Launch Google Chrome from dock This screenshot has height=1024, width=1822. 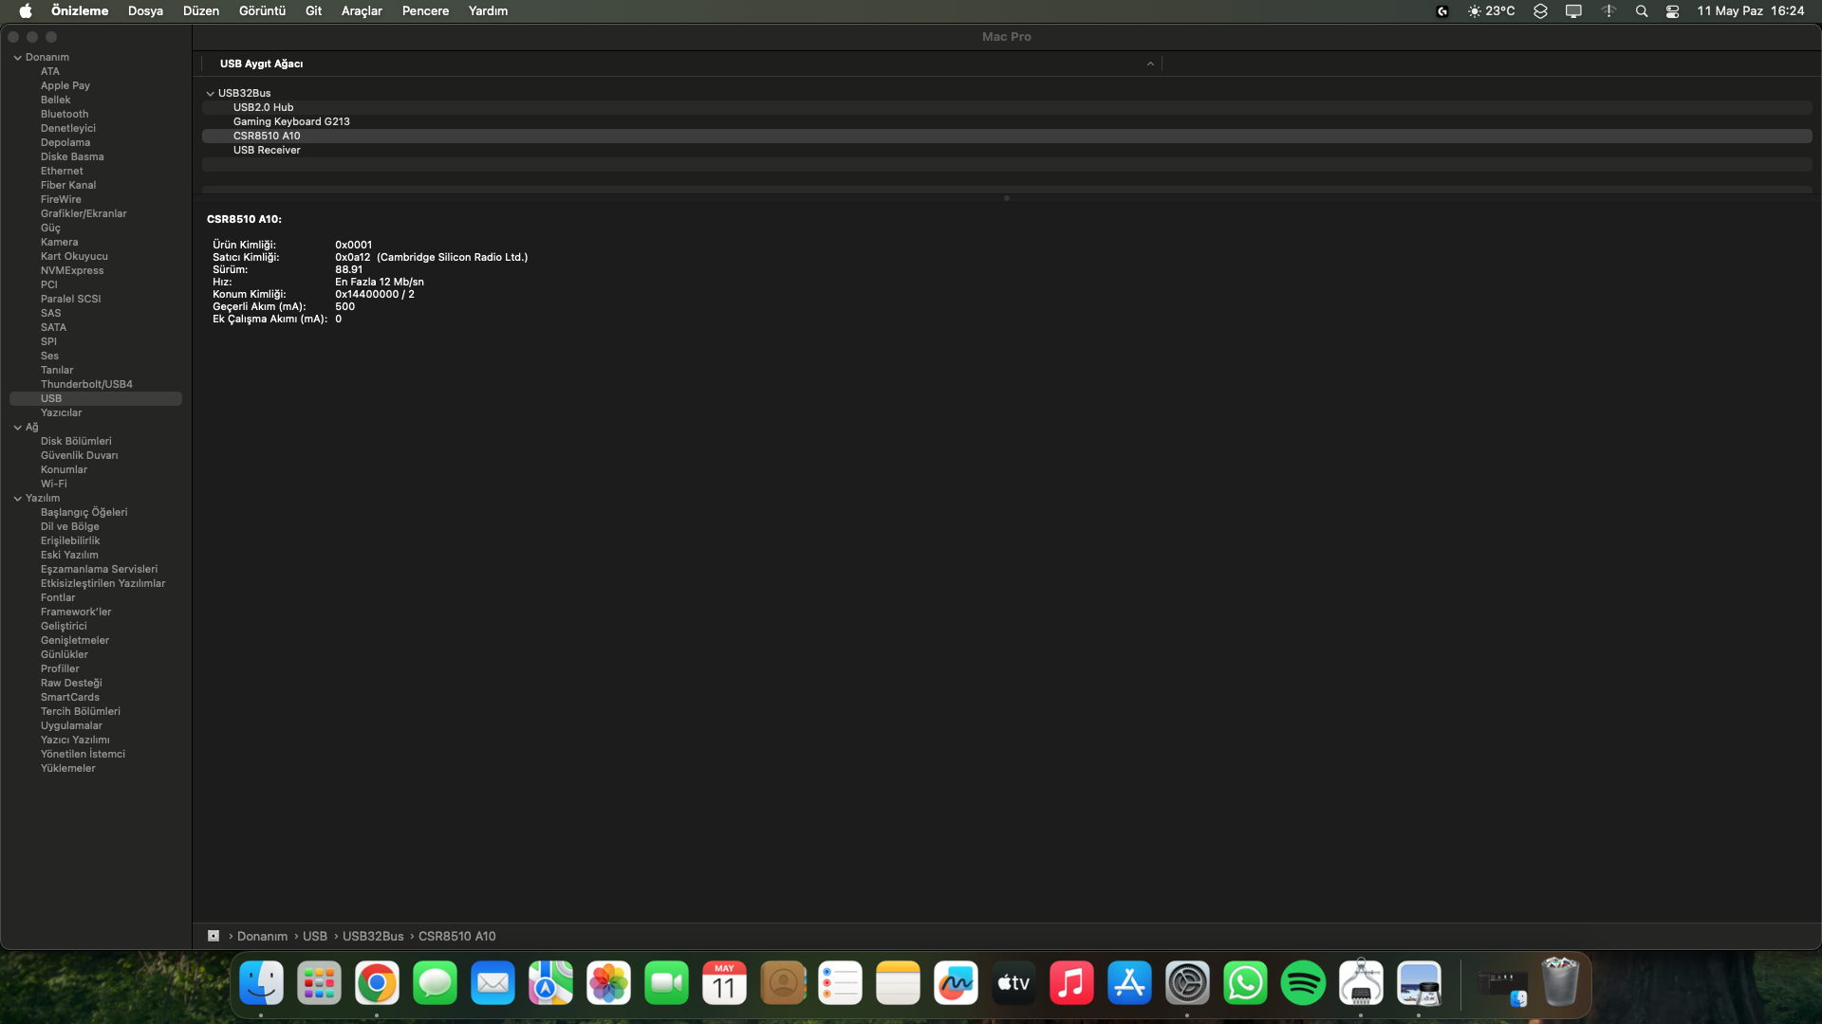point(377,983)
